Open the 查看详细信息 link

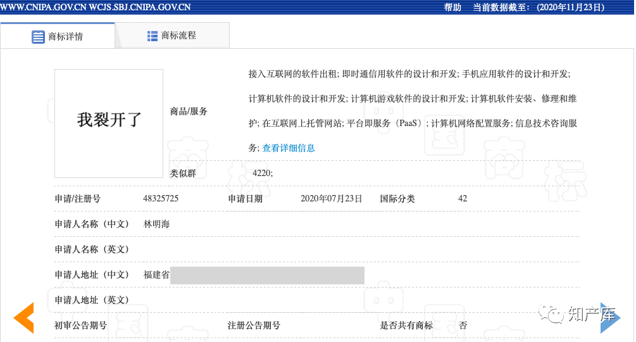click(289, 148)
